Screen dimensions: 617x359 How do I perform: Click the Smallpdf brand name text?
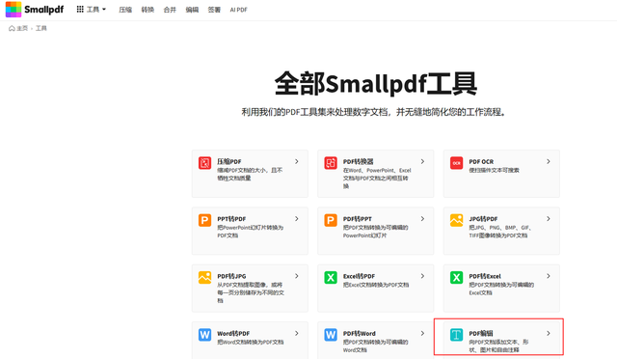[43, 10]
